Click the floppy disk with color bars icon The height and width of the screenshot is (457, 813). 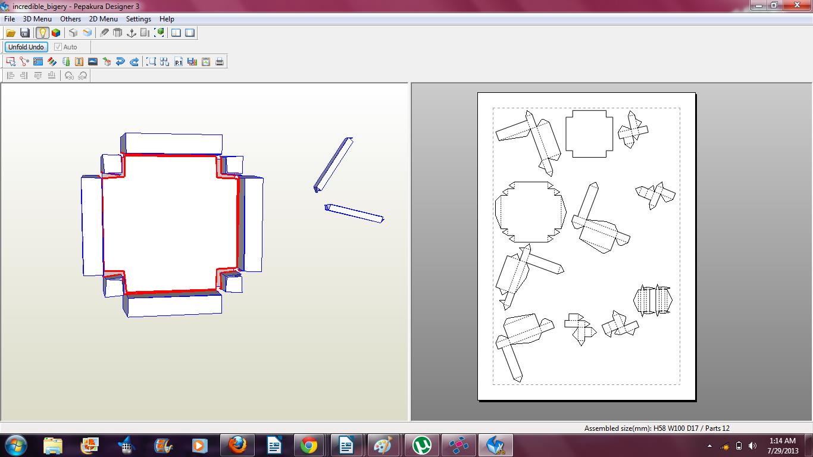tap(192, 61)
